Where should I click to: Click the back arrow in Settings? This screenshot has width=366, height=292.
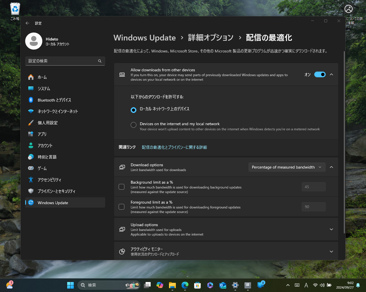point(27,23)
